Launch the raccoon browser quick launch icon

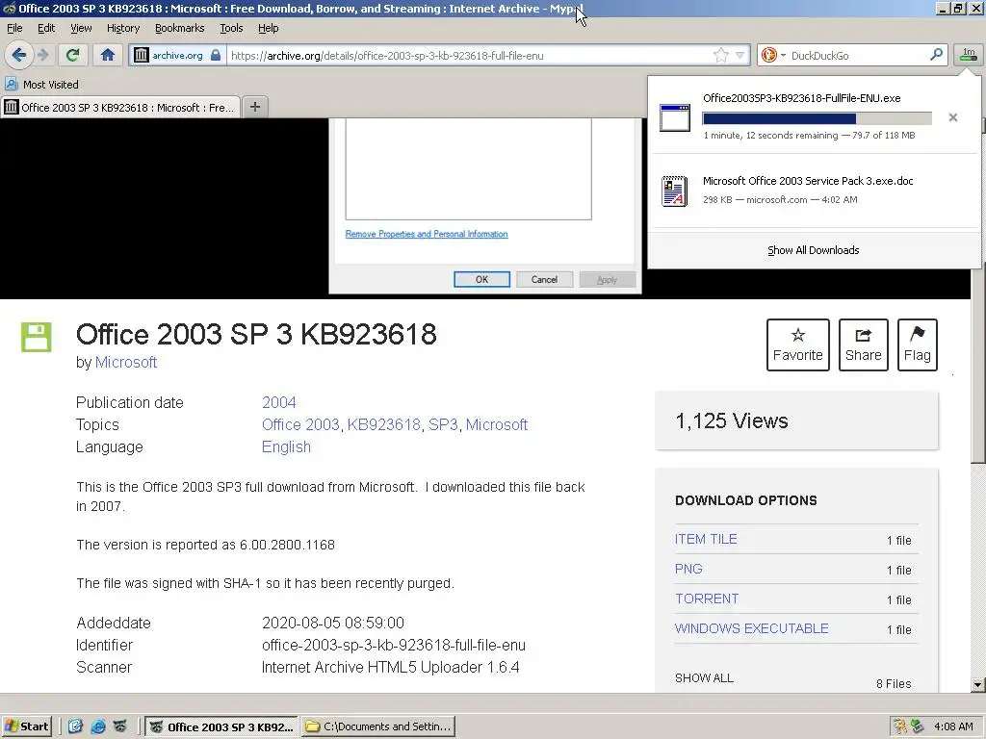tap(119, 726)
